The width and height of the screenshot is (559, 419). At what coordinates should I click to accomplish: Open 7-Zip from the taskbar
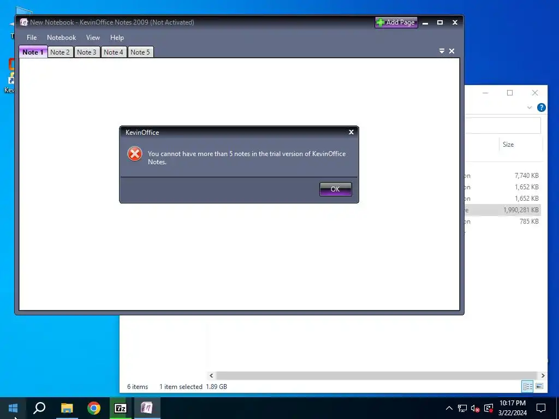(121, 408)
